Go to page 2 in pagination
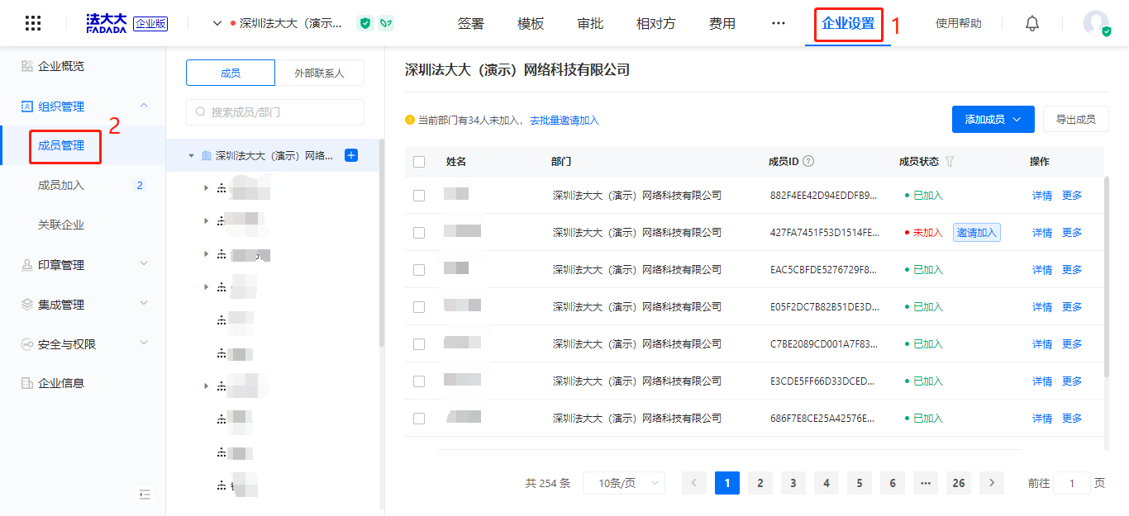Viewport: 1129px width, 516px height. 760,483
